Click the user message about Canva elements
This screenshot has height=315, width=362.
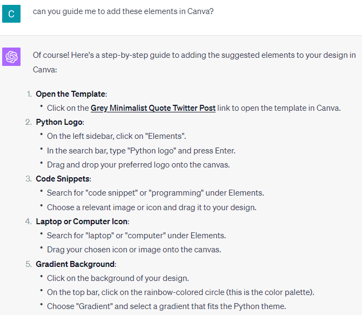coord(123,11)
